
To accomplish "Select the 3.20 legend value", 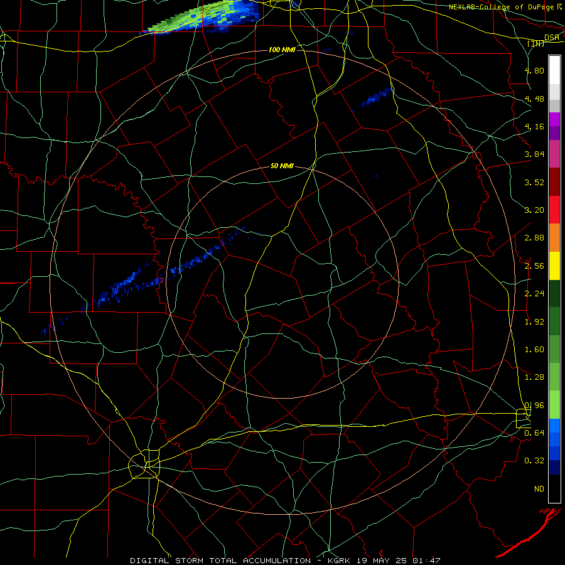I will (x=534, y=210).
